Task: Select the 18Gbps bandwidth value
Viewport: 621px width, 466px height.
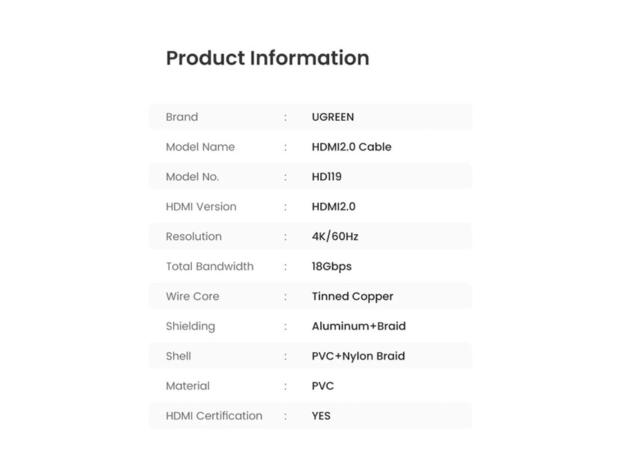Action: coord(331,266)
